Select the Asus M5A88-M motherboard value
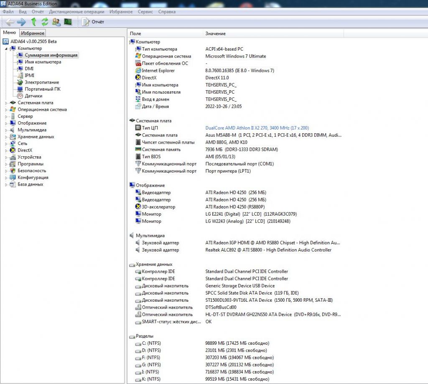This screenshot has height=384, width=428. coord(273,135)
